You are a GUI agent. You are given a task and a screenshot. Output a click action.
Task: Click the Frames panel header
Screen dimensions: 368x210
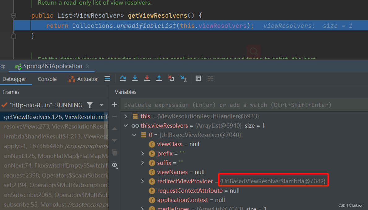coord(11,92)
